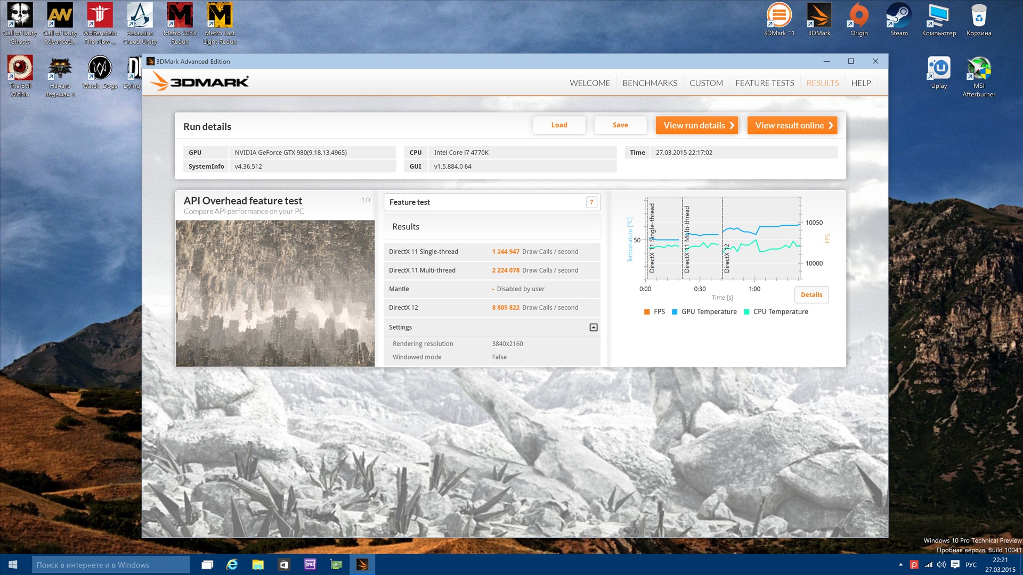This screenshot has height=575, width=1023.
Task: Click the Windows search input field
Action: coord(111,565)
